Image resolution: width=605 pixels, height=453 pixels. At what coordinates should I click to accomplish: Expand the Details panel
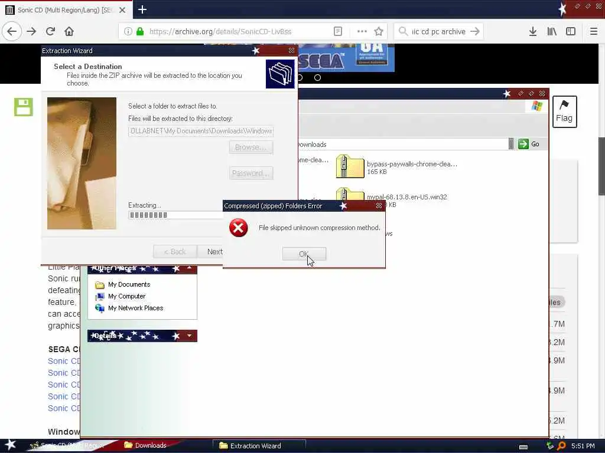click(x=189, y=336)
